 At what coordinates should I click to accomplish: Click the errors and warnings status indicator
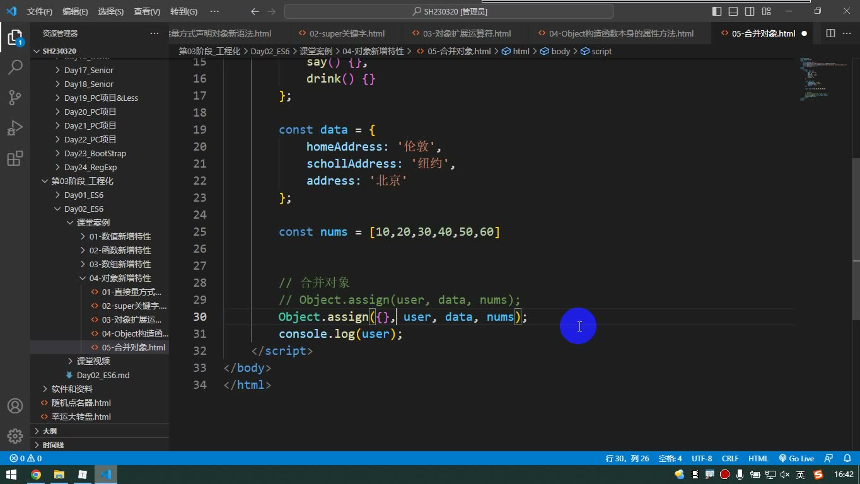point(26,459)
